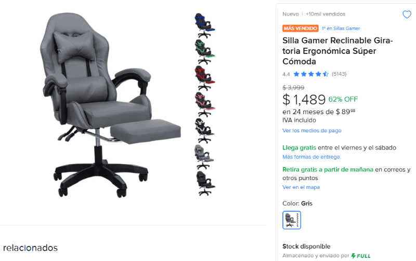416x261 pixels.
Task: Click the star rating icons
Action: [x=311, y=74]
